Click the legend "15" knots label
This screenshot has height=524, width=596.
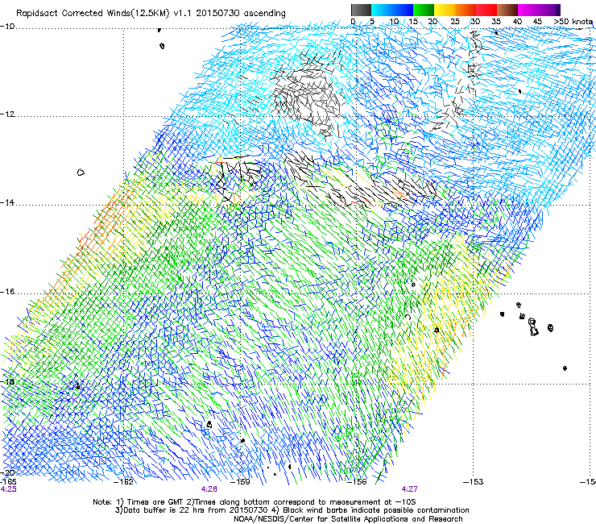click(x=413, y=21)
